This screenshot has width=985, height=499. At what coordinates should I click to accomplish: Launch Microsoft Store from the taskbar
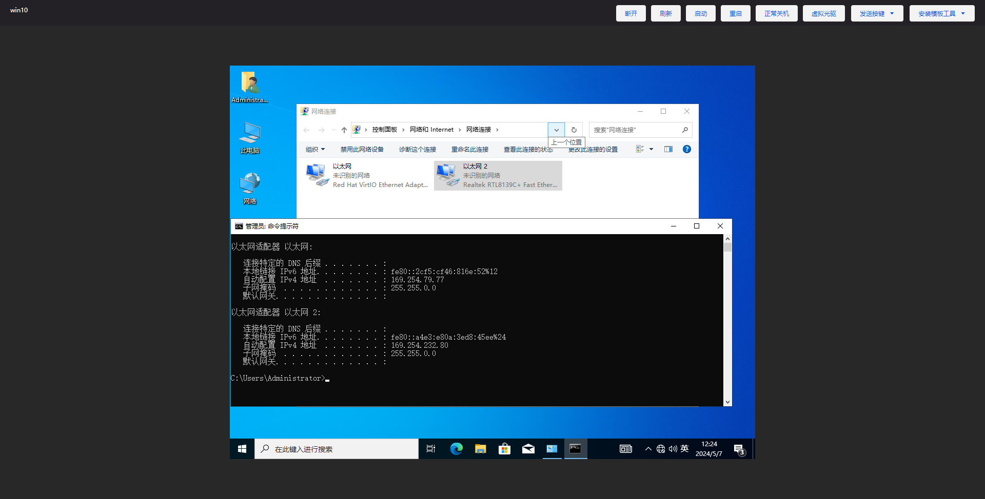point(504,449)
